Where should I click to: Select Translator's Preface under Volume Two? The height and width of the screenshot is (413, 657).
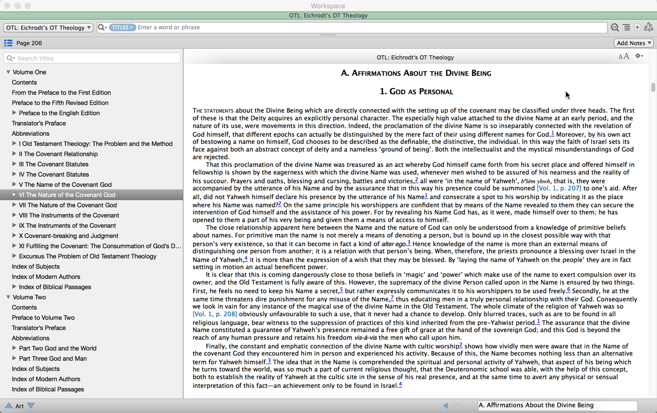[x=39, y=328]
